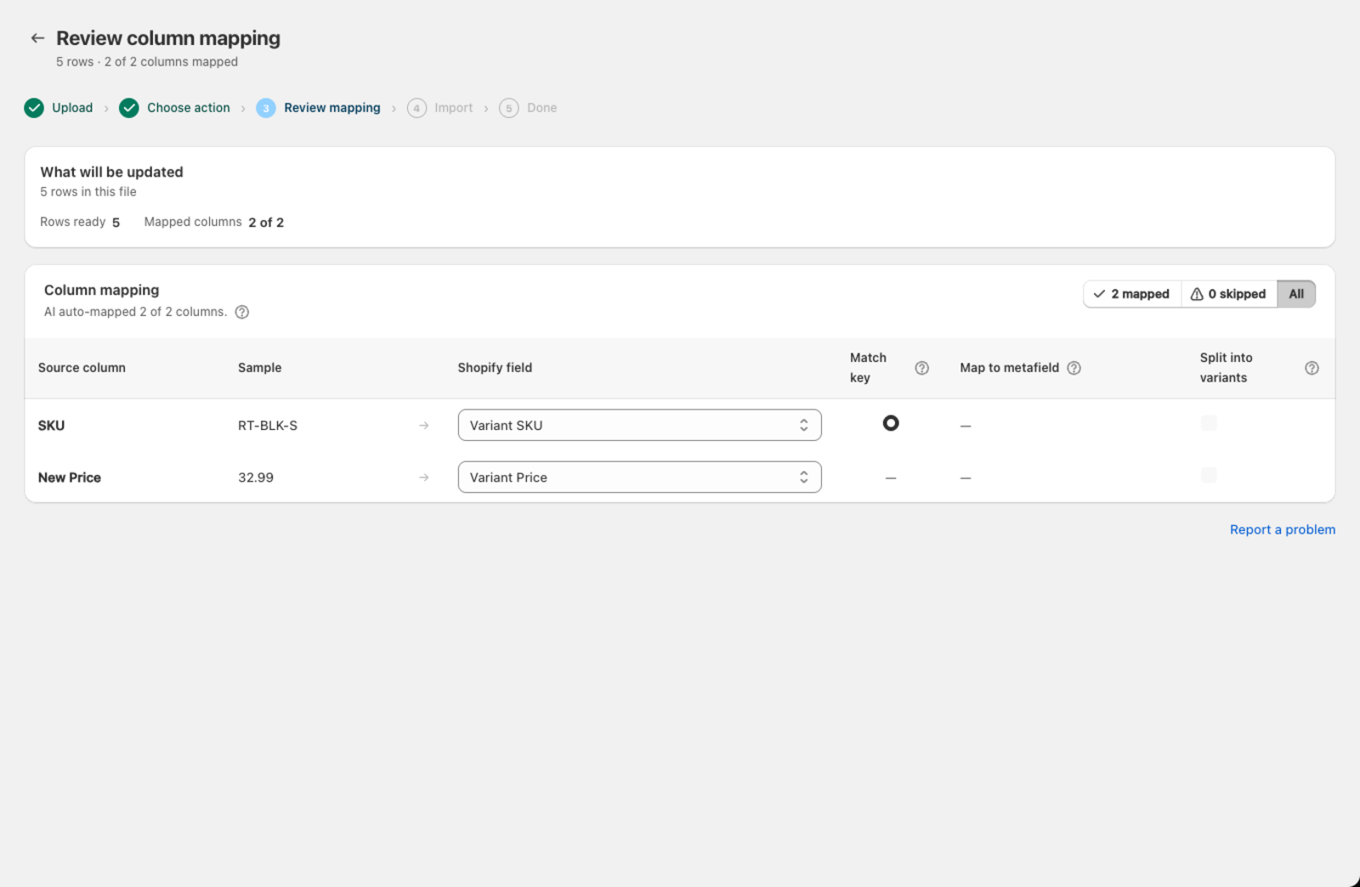The image size is (1360, 887).
Task: Click the arrow icon in the SKU row
Action: tap(424, 426)
